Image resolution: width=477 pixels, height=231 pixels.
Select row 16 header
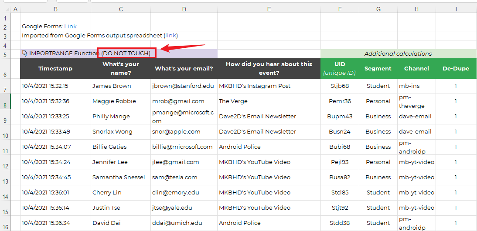tap(5, 224)
